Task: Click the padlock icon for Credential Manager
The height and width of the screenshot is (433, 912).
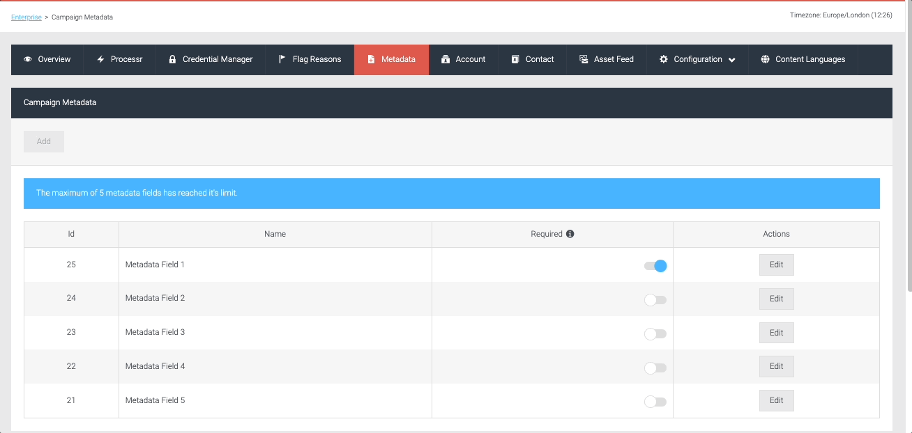Action: tap(172, 60)
